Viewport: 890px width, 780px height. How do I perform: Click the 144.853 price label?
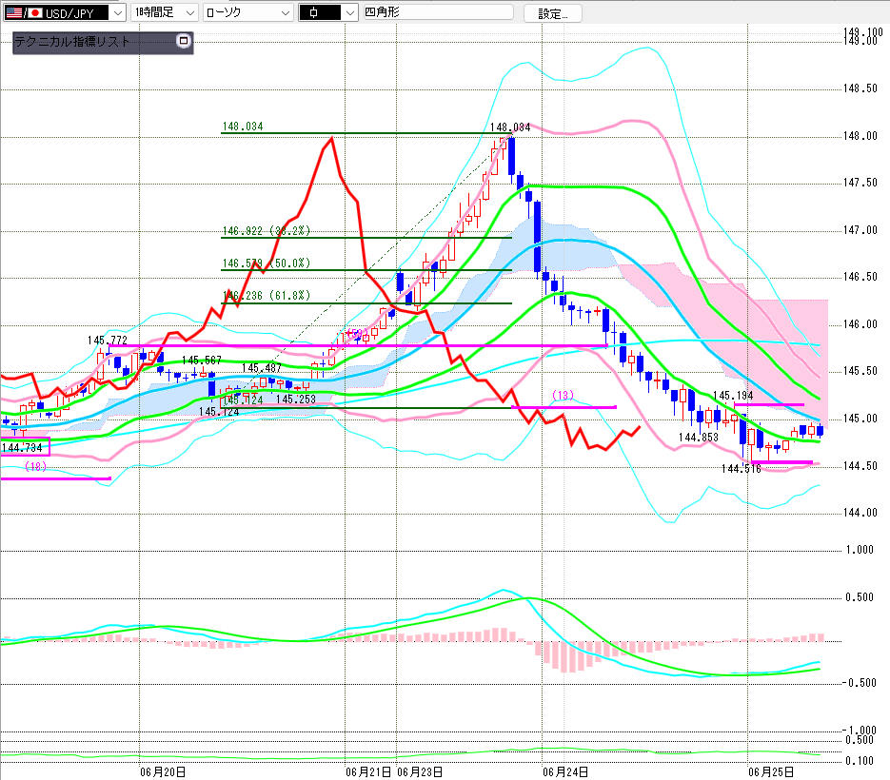coord(698,438)
